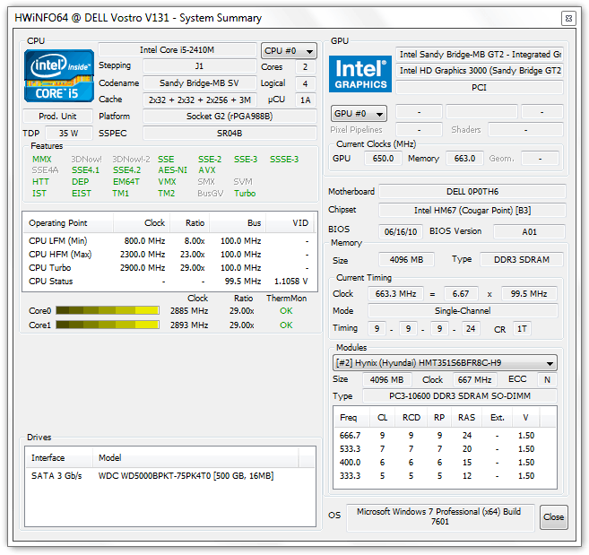Click the CPU name field Intel Core i5-2410M
The image size is (589, 555).
[x=177, y=50]
